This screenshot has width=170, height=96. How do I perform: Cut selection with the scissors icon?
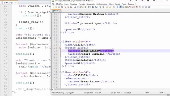75,7
